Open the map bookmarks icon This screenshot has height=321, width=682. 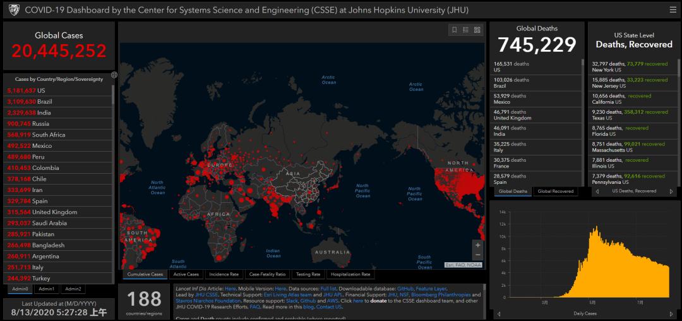(454, 30)
